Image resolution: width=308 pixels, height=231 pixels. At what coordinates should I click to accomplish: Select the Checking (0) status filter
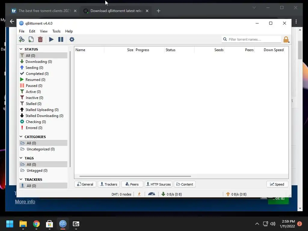point(43,122)
